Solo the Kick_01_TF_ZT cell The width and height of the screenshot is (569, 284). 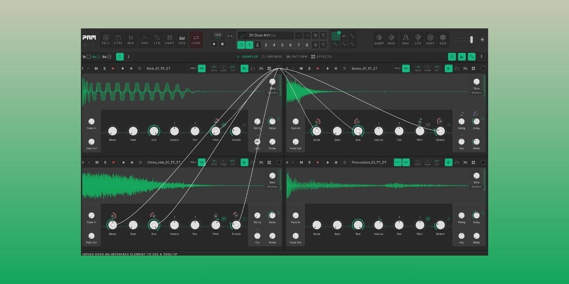104,69
